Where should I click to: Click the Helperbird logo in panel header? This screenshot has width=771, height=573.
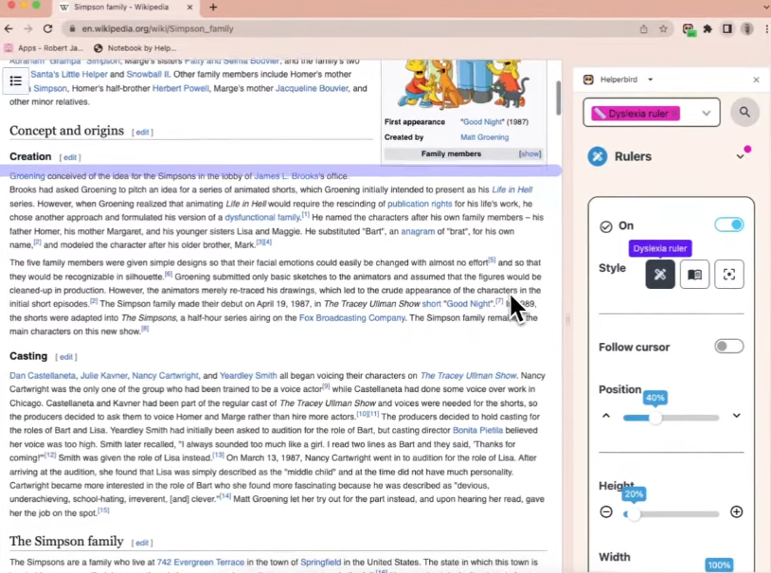(588, 80)
